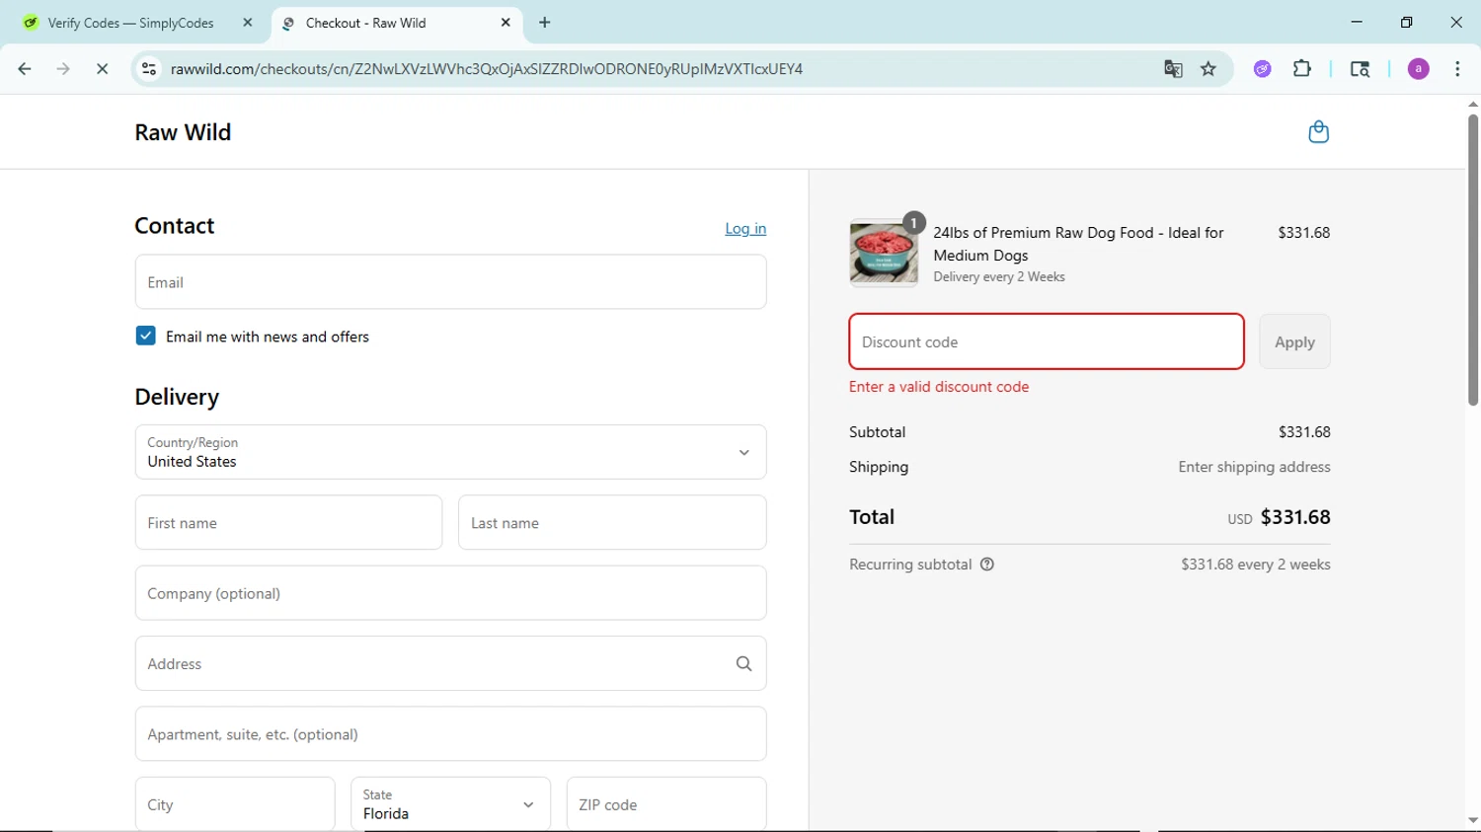Focus the Email input field
1481x832 pixels.
450,282
